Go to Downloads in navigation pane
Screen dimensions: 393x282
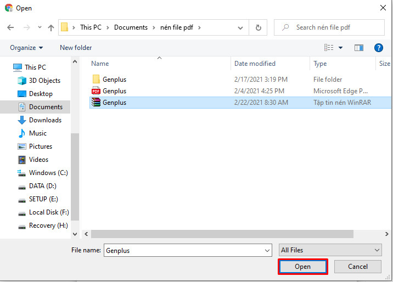coord(45,120)
